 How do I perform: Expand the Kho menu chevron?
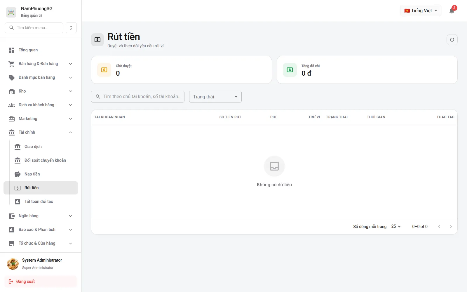coord(70,91)
